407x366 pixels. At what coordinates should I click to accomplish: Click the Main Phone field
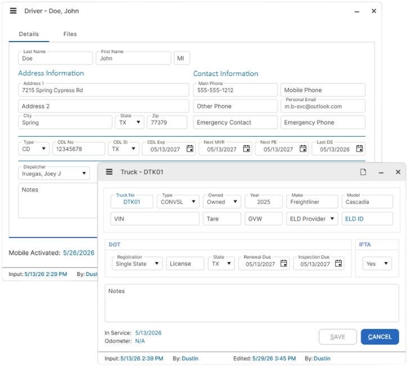pyautogui.click(x=235, y=90)
